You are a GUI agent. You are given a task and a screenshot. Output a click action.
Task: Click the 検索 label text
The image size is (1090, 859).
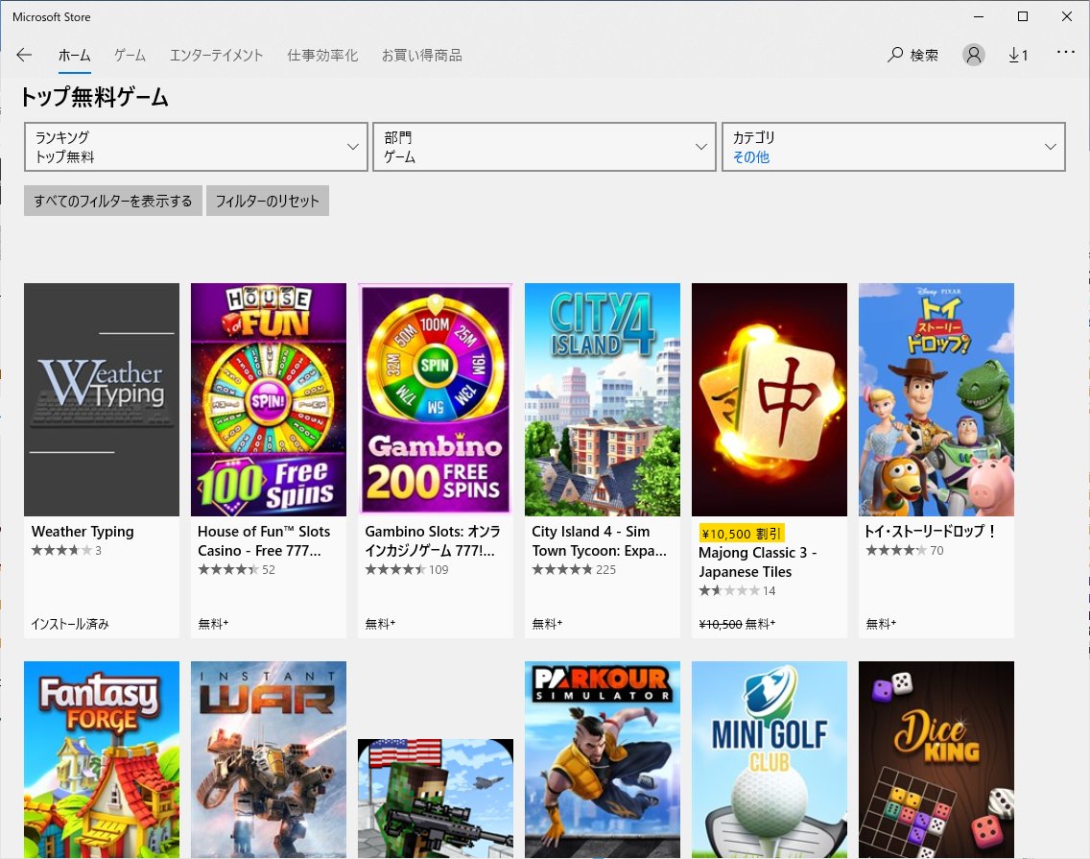point(924,55)
